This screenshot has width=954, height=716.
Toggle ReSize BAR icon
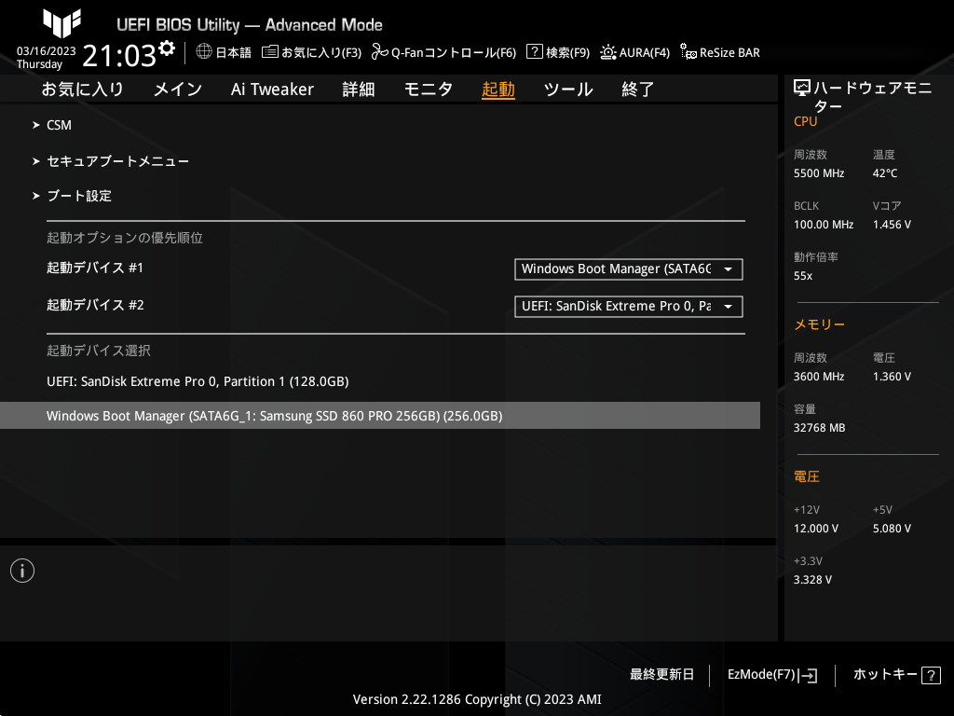(x=688, y=52)
